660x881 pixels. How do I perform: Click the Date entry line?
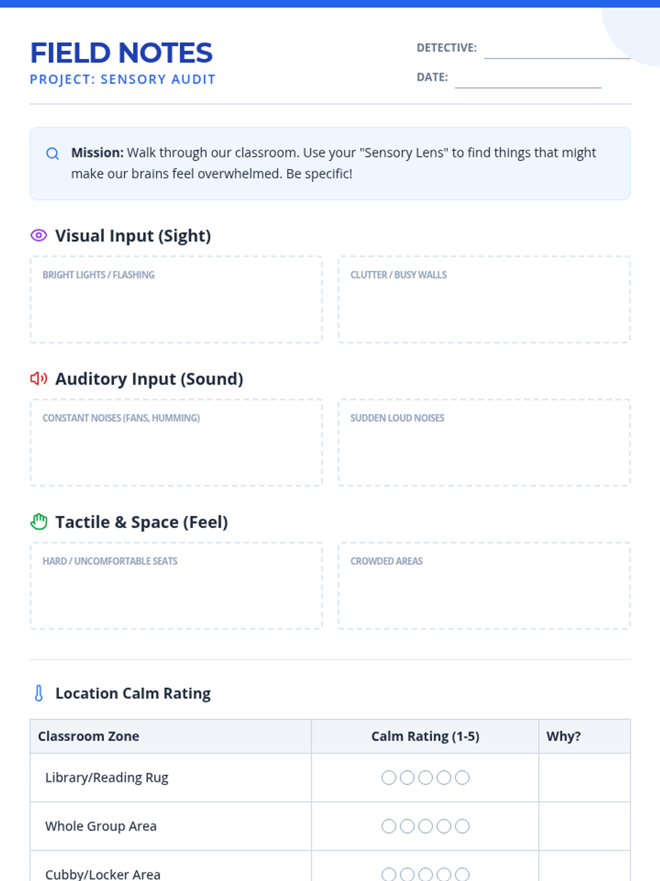point(527,80)
